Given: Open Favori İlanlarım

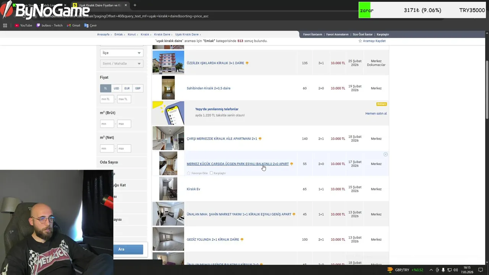Looking at the screenshot, I should 313,34.
